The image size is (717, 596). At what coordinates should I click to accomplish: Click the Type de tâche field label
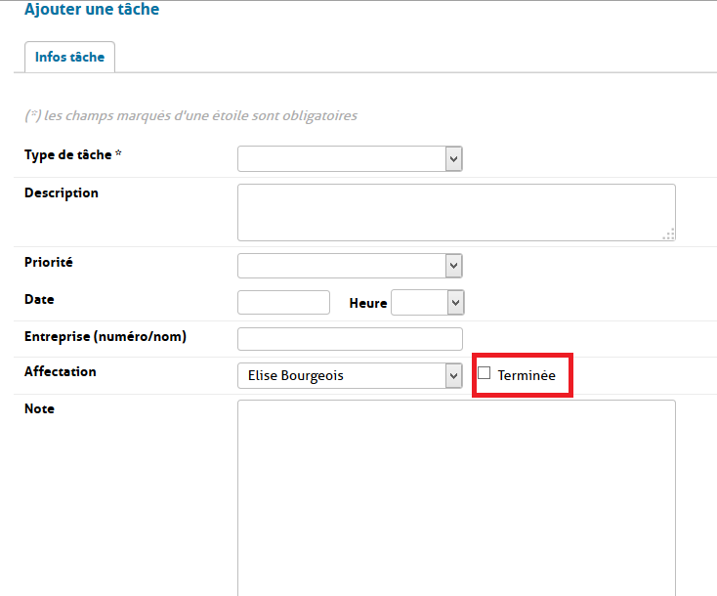72,155
